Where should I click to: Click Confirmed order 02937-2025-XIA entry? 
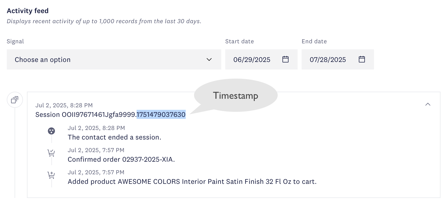[x=121, y=159]
